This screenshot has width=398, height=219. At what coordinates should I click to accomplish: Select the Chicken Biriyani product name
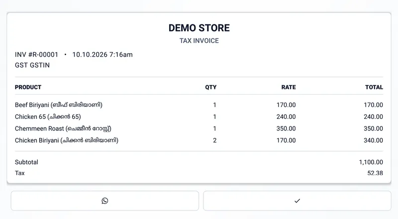(x=67, y=140)
